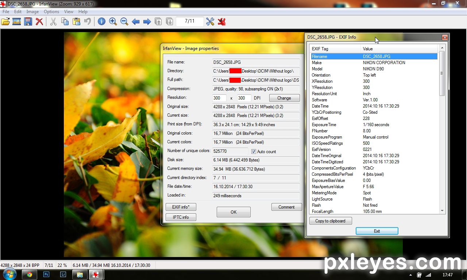The width and height of the screenshot is (467, 280).
Task: Open Chrome from the taskbar
Action: point(29,275)
